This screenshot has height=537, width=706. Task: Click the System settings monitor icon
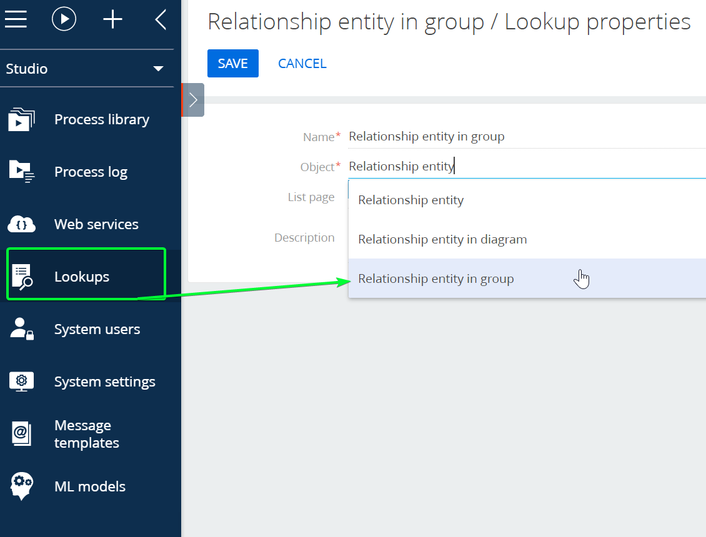click(22, 382)
